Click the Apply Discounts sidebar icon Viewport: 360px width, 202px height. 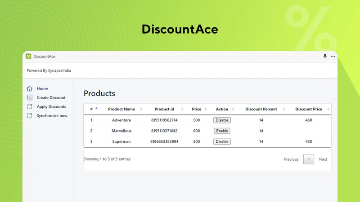pyautogui.click(x=30, y=106)
